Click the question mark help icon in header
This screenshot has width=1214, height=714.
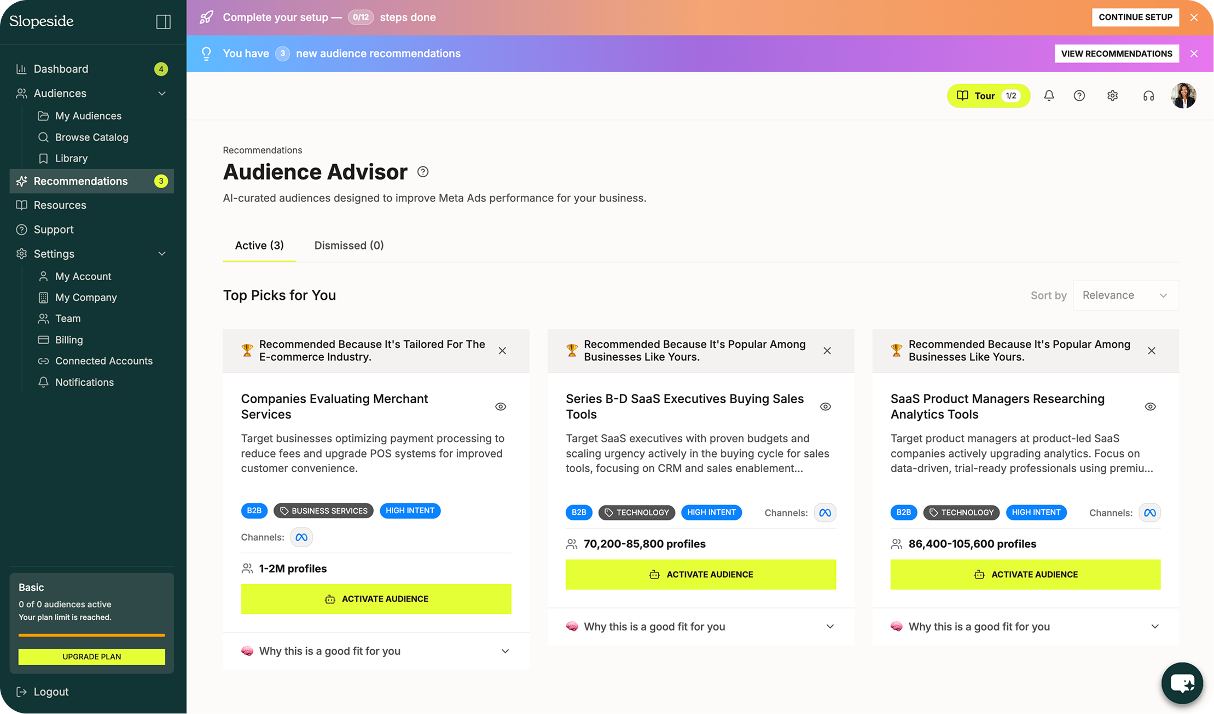coord(1079,96)
